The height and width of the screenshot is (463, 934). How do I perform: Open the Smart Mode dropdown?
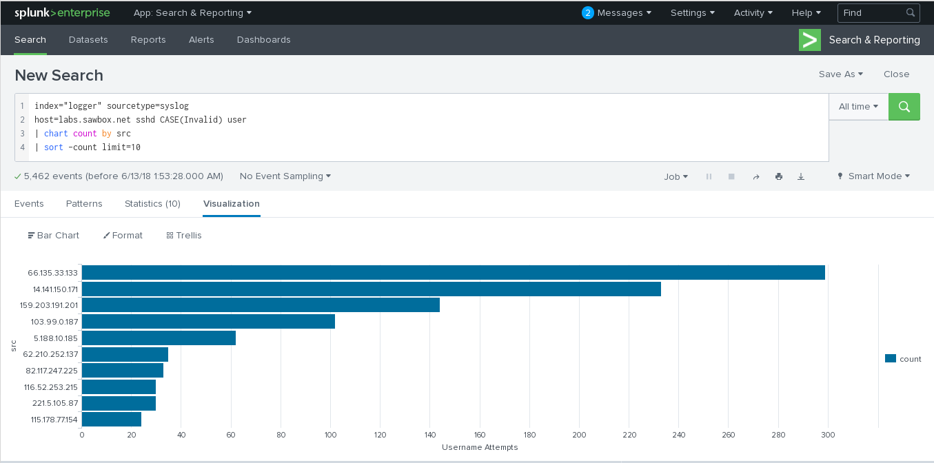pyautogui.click(x=873, y=176)
